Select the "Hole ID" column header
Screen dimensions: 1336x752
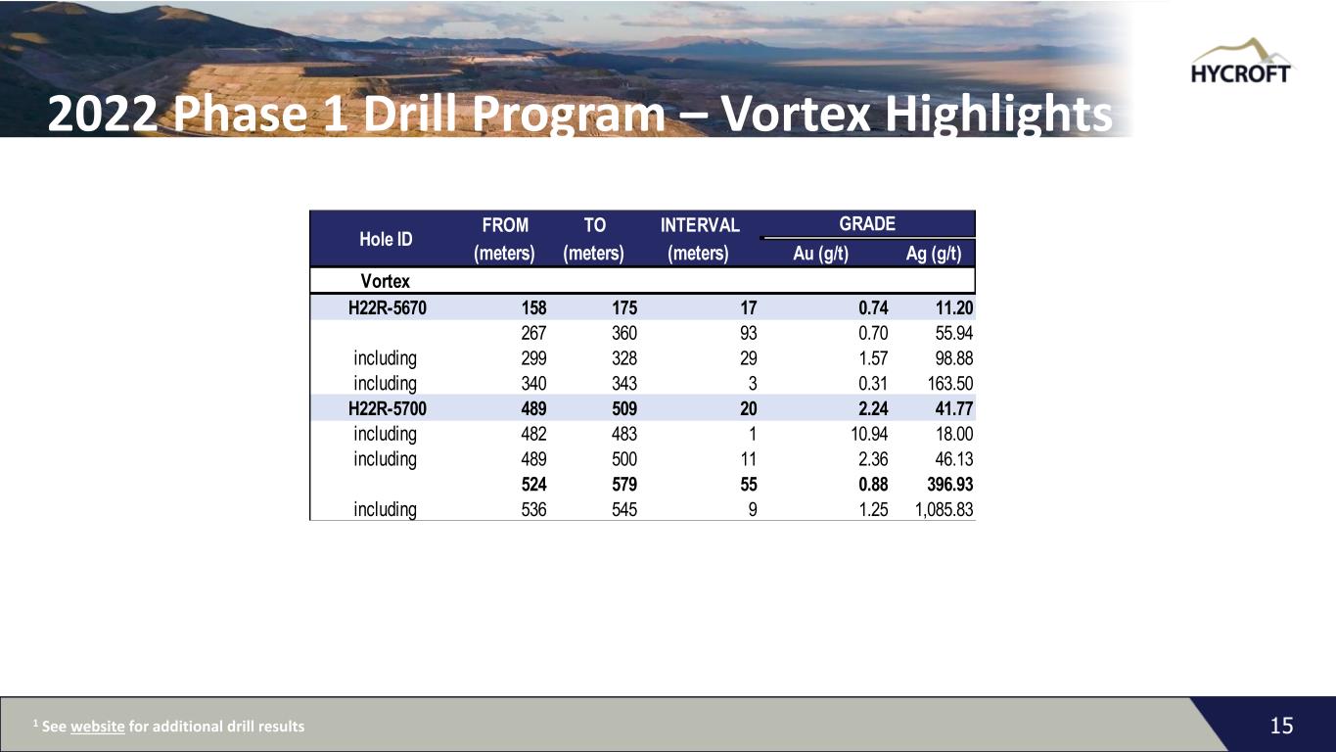[385, 239]
